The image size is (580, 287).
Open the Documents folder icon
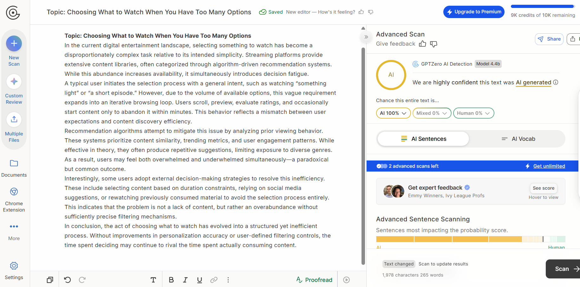[14, 163]
